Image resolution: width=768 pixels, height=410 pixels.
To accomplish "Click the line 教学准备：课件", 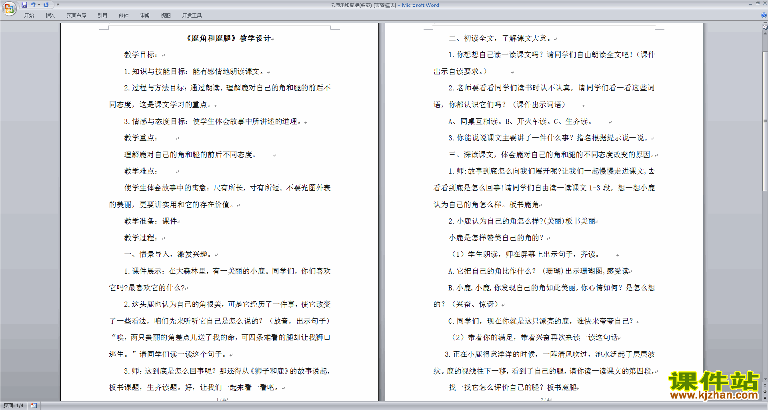I will [x=151, y=221].
